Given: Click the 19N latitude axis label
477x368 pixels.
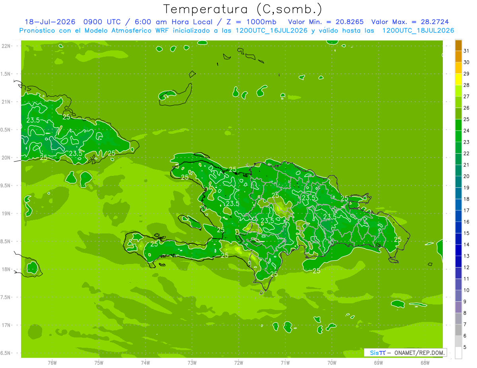Looking at the screenshot, I should [6, 214].
